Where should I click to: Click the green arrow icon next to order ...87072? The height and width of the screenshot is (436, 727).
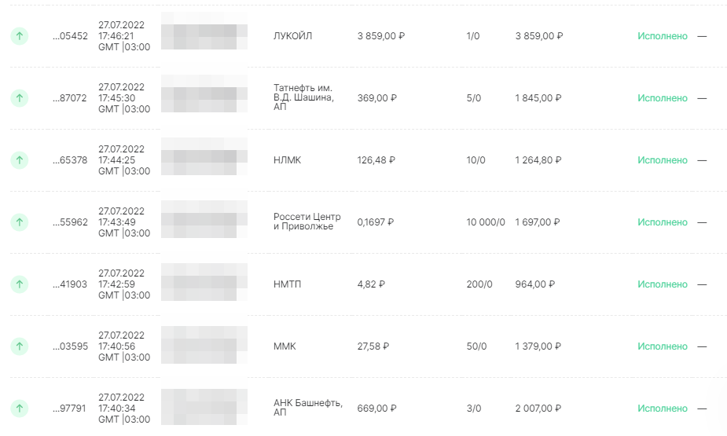point(20,98)
